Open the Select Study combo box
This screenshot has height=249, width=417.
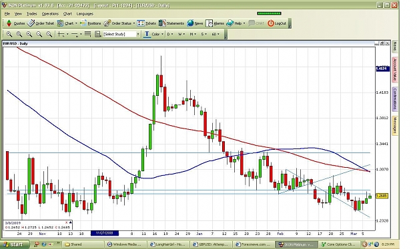click(x=121, y=34)
